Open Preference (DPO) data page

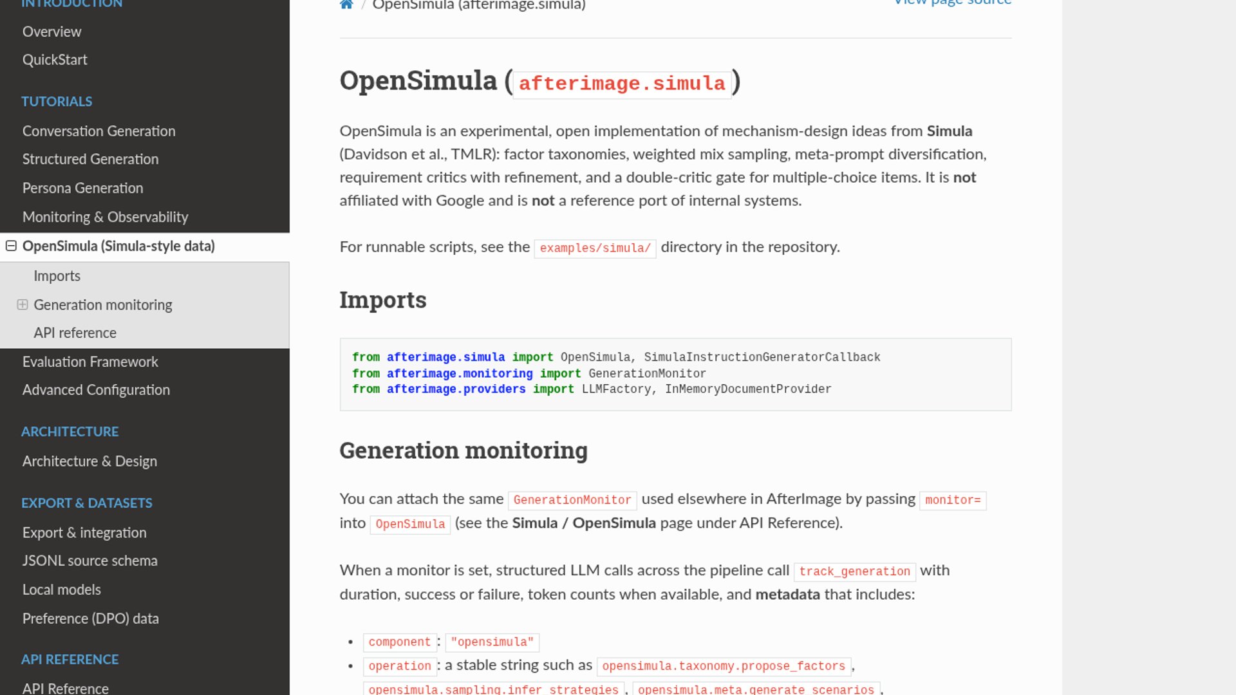pos(90,619)
